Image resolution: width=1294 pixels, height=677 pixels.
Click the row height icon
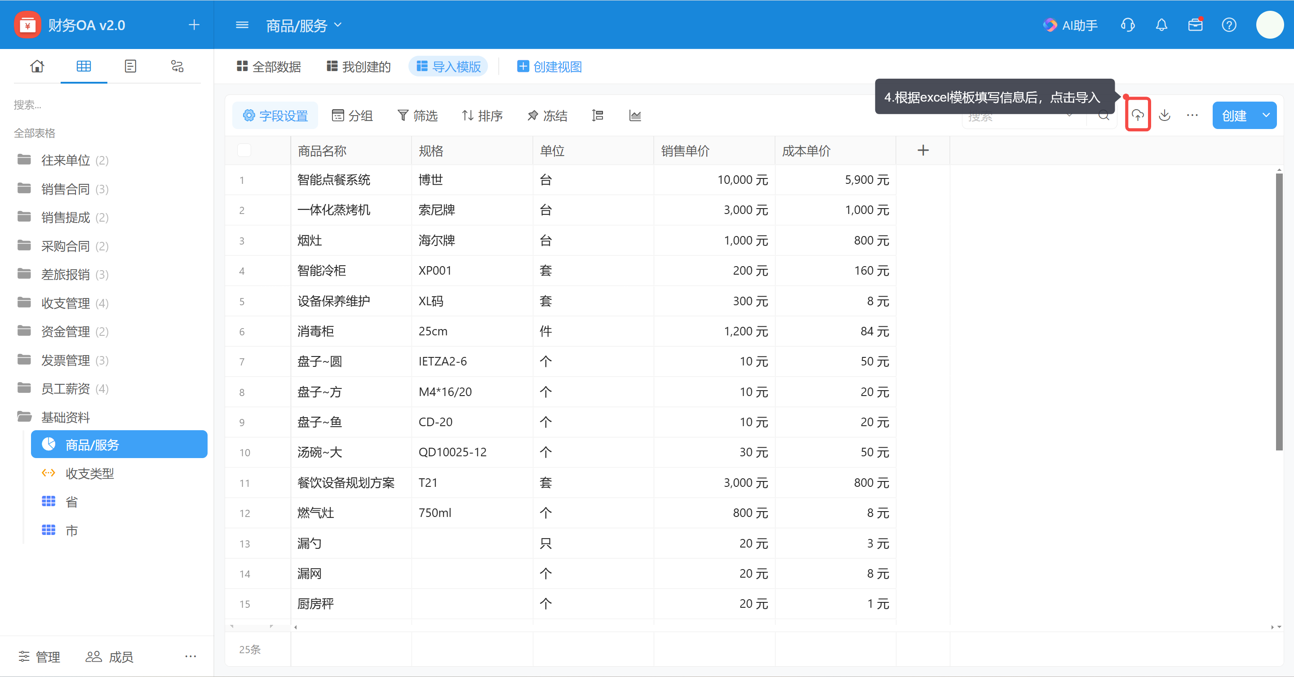pyautogui.click(x=597, y=116)
